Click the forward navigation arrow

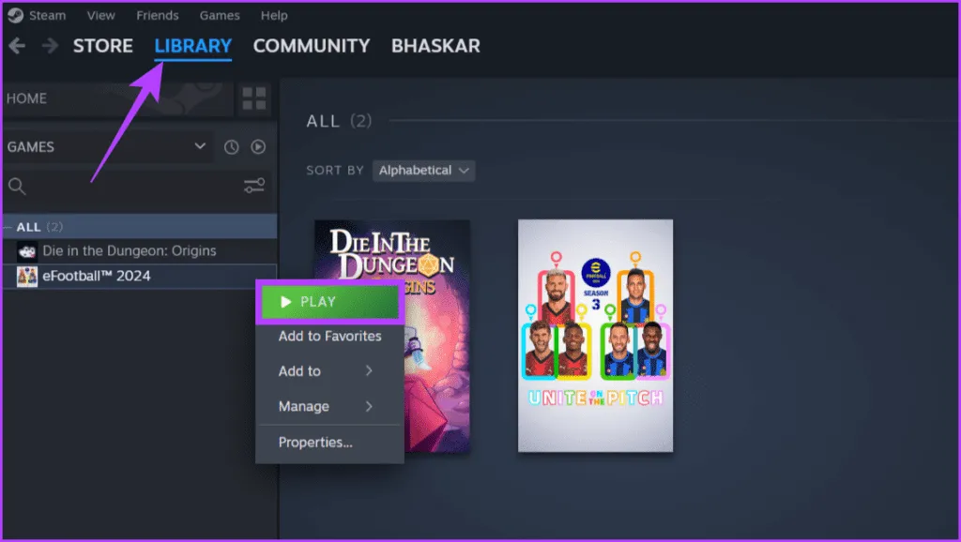[50, 46]
